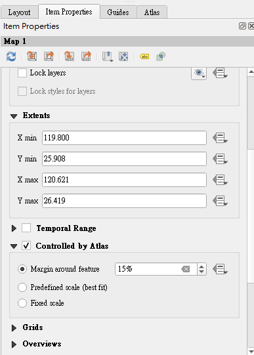Switch to the Layout tab

coord(19,12)
